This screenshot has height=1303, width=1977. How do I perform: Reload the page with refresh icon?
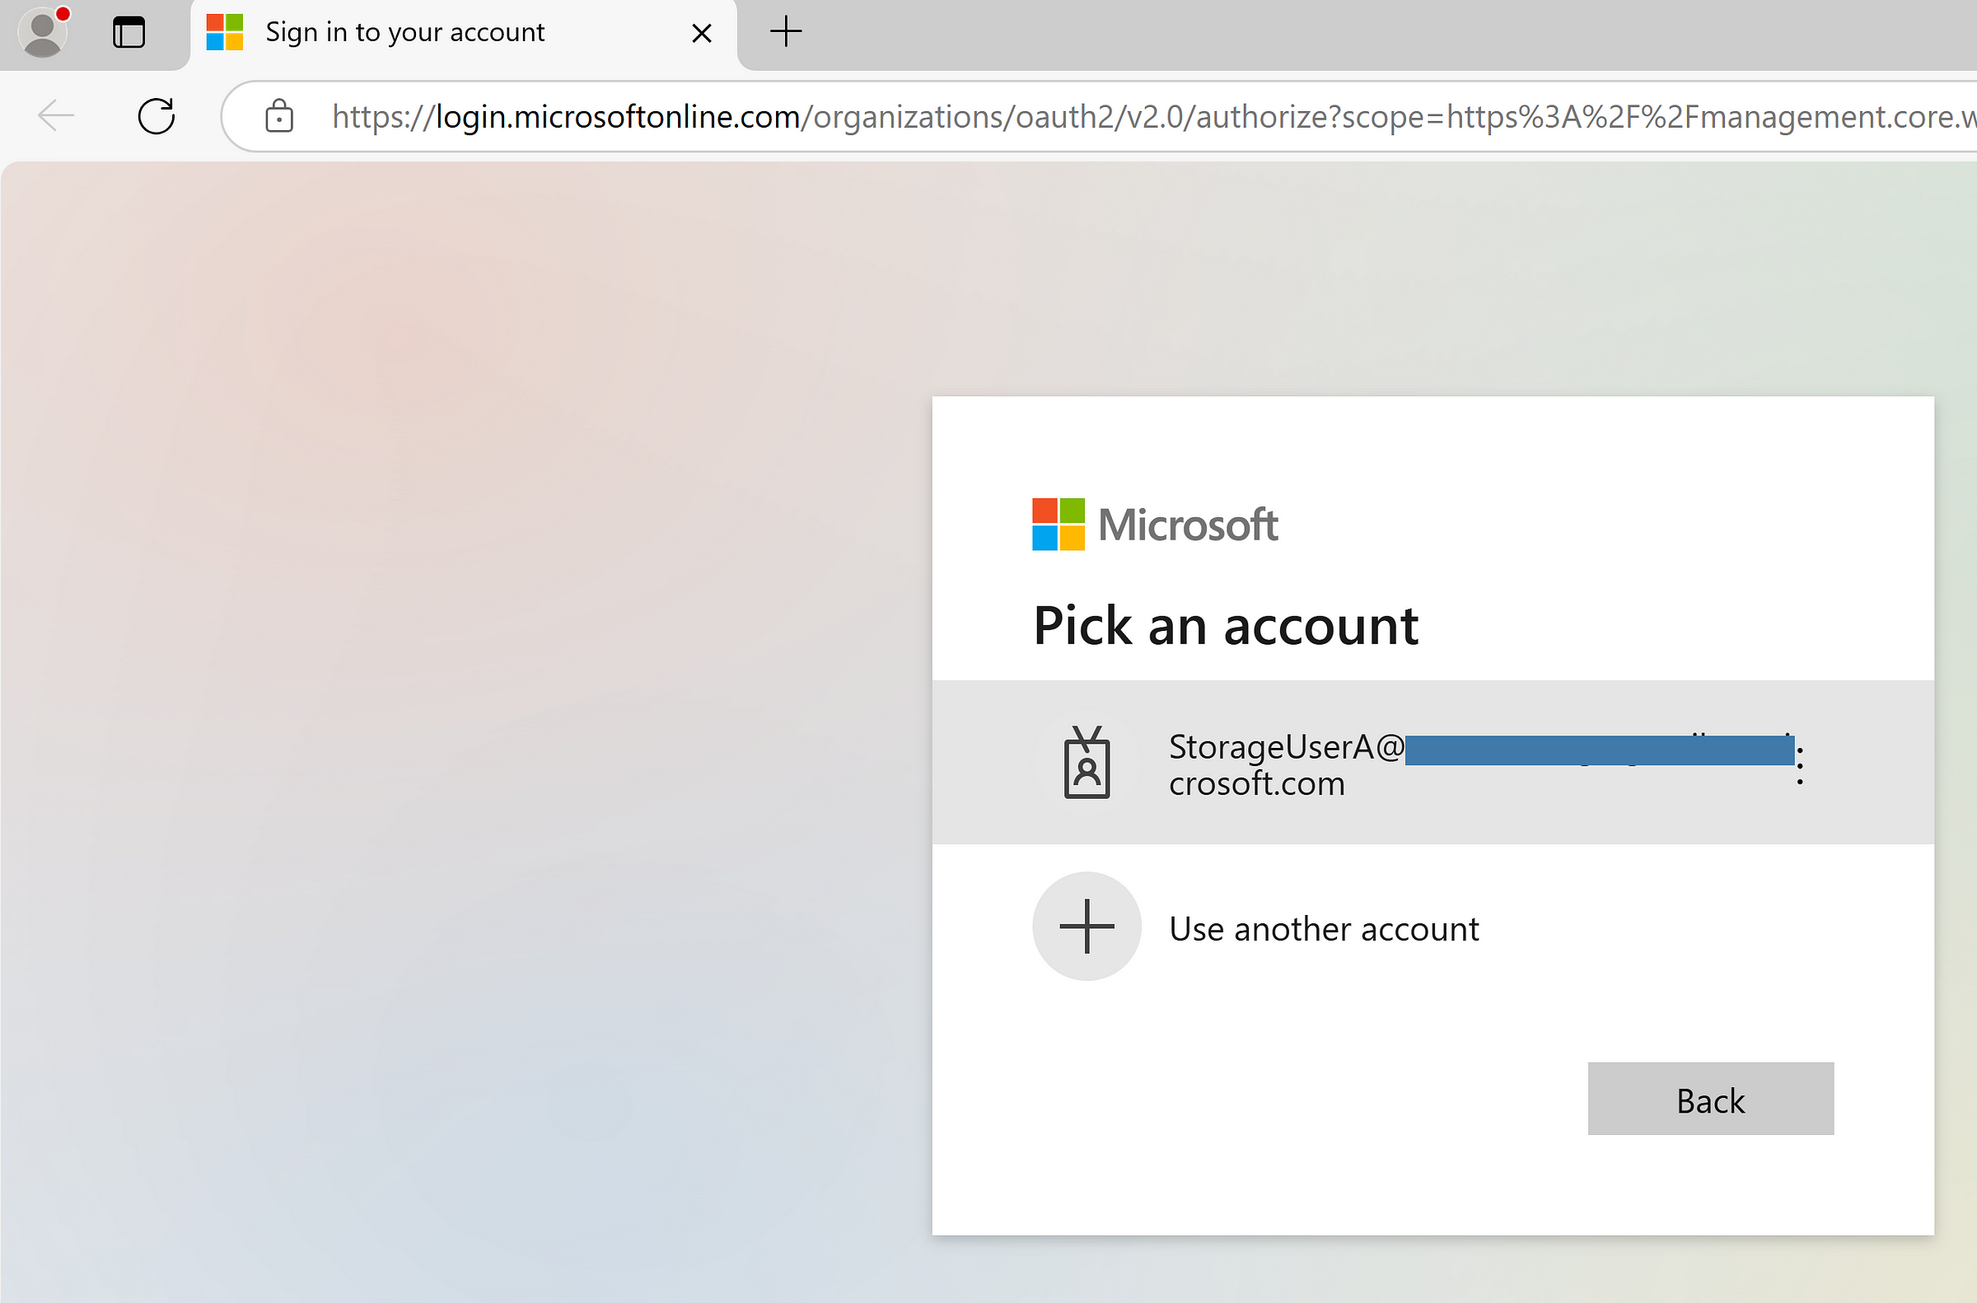coord(157,115)
